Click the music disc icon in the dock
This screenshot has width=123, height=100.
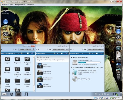tap(118, 66)
